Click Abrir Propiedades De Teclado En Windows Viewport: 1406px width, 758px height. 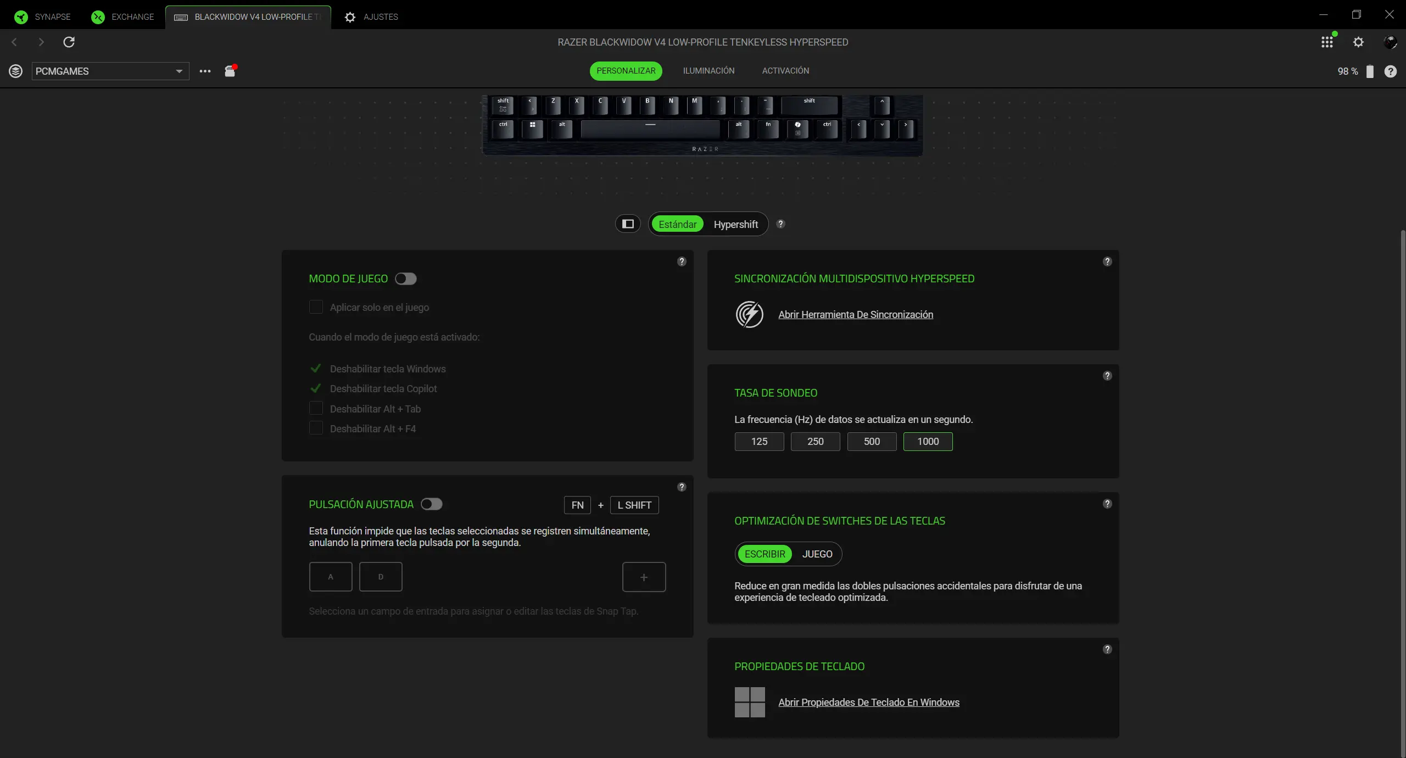(x=869, y=703)
